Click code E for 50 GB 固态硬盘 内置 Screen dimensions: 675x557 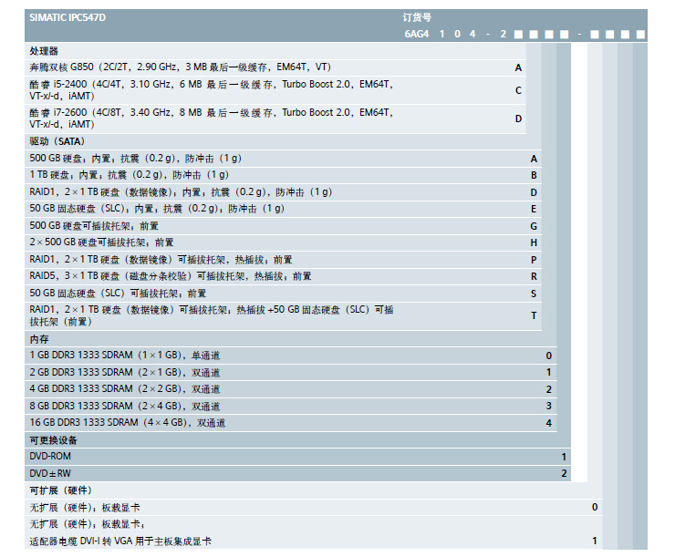coord(535,209)
